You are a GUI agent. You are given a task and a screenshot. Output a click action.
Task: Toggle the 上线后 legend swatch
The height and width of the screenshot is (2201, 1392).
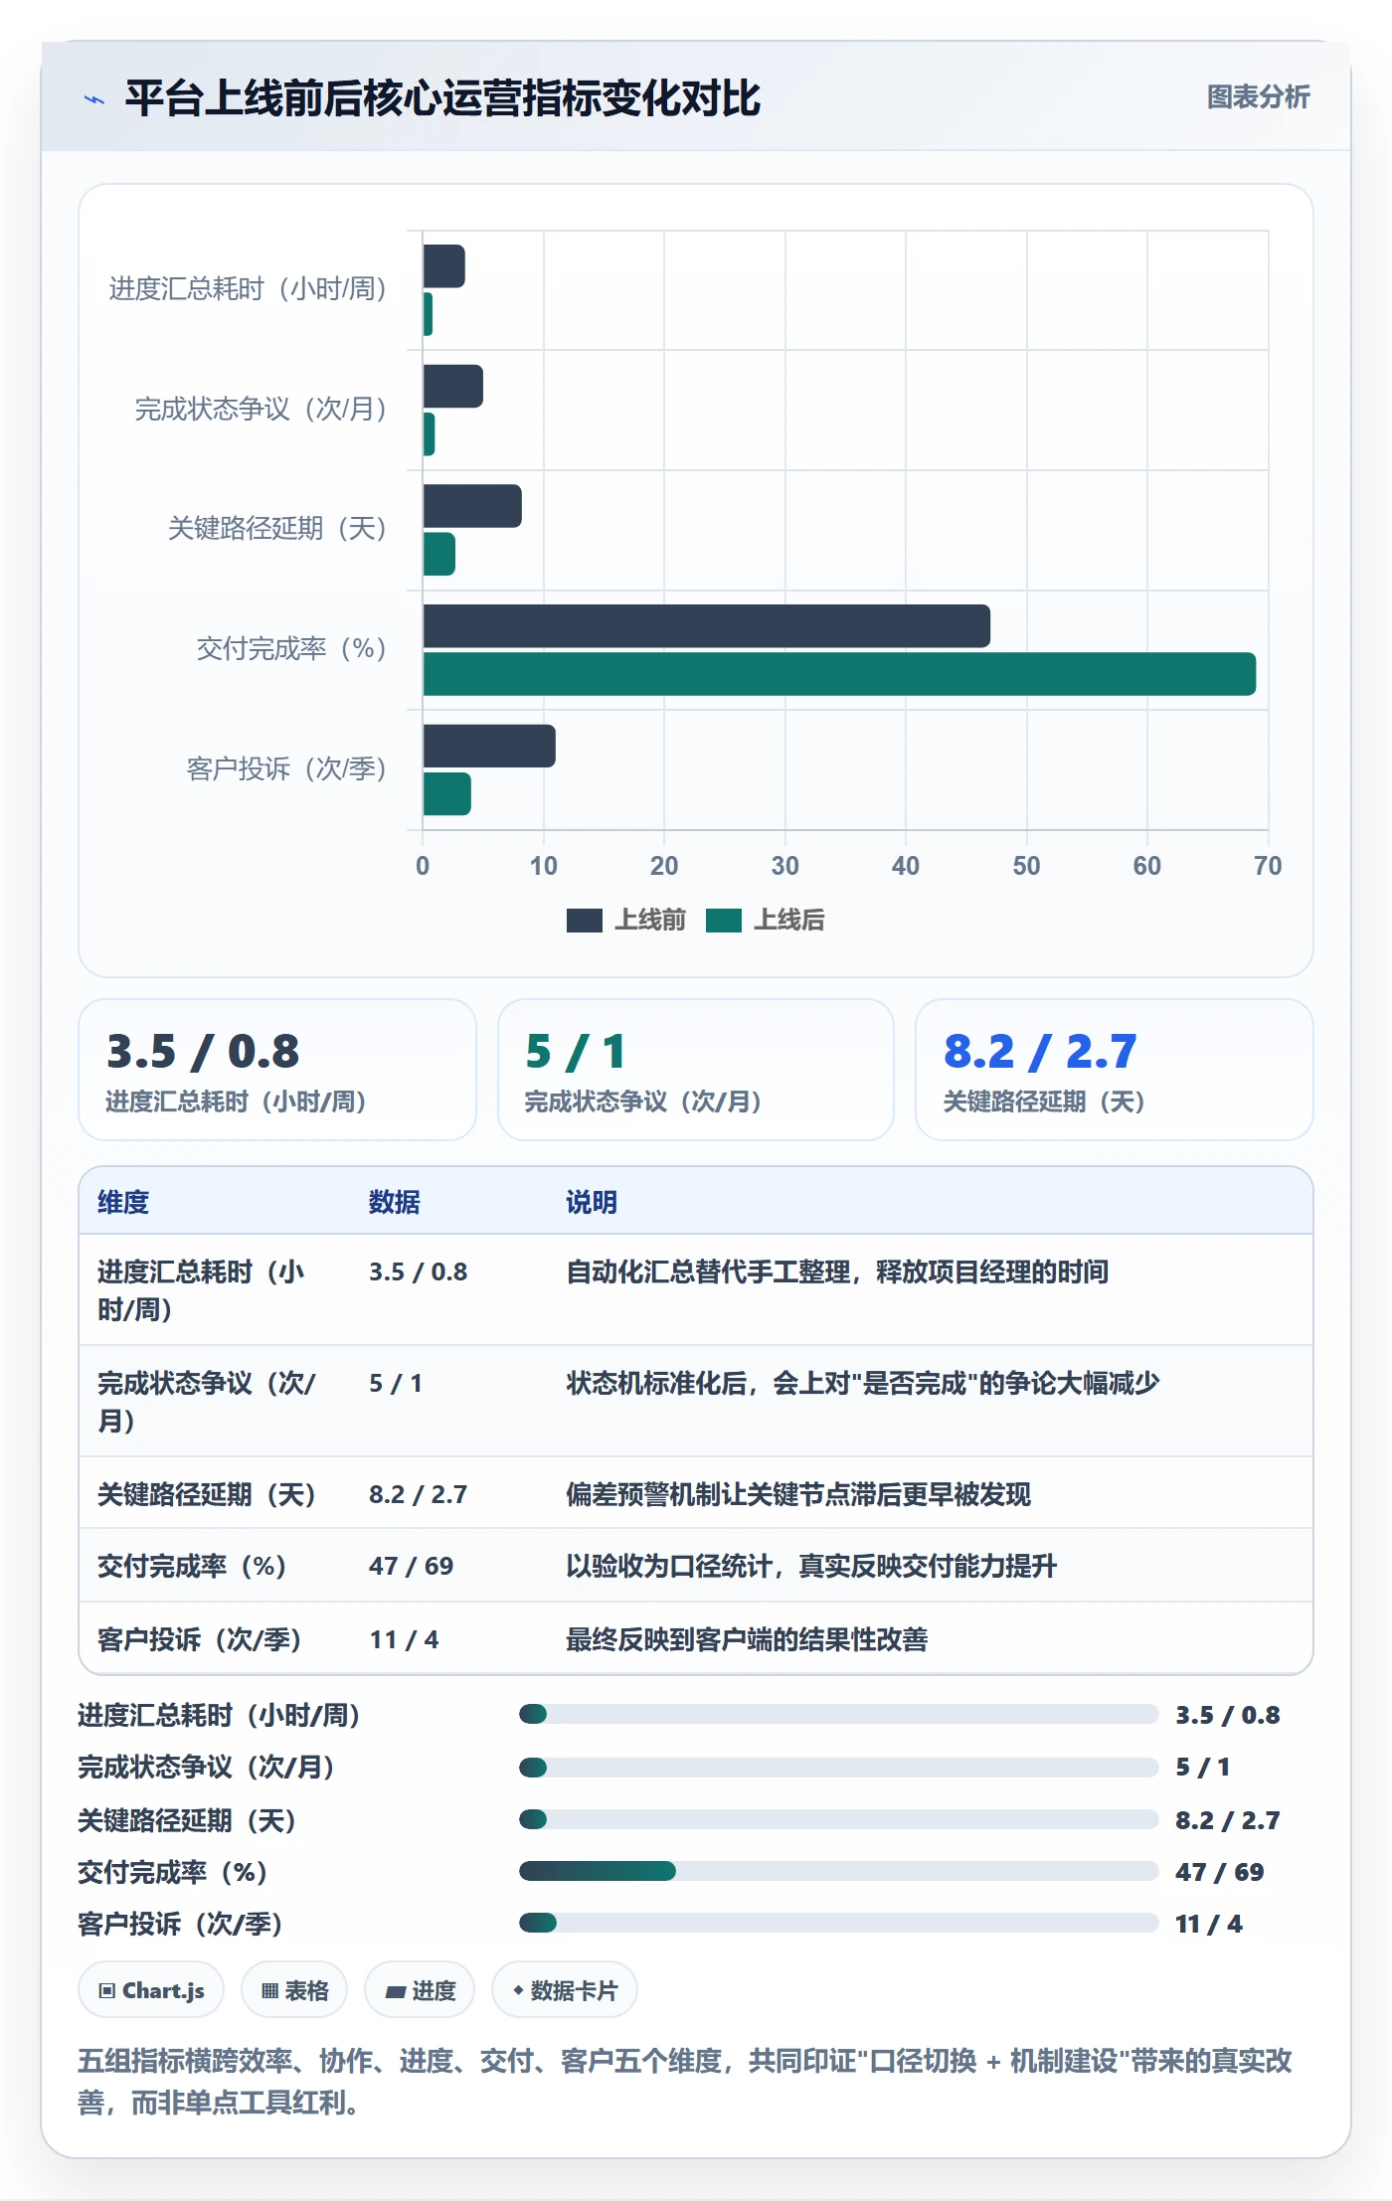(x=724, y=921)
